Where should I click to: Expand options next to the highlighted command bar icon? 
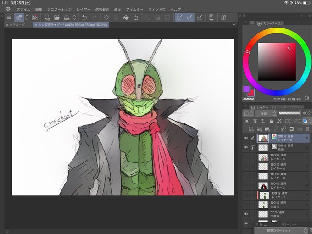27,17
